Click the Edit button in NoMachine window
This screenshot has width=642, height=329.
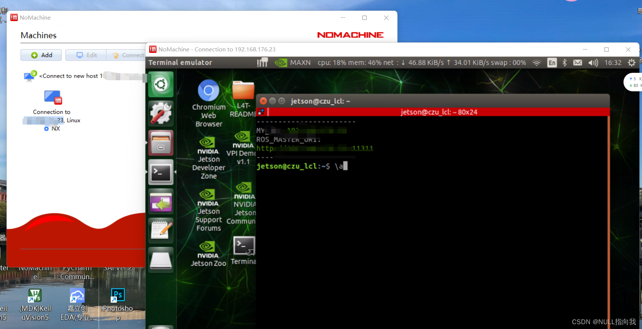[x=86, y=55]
